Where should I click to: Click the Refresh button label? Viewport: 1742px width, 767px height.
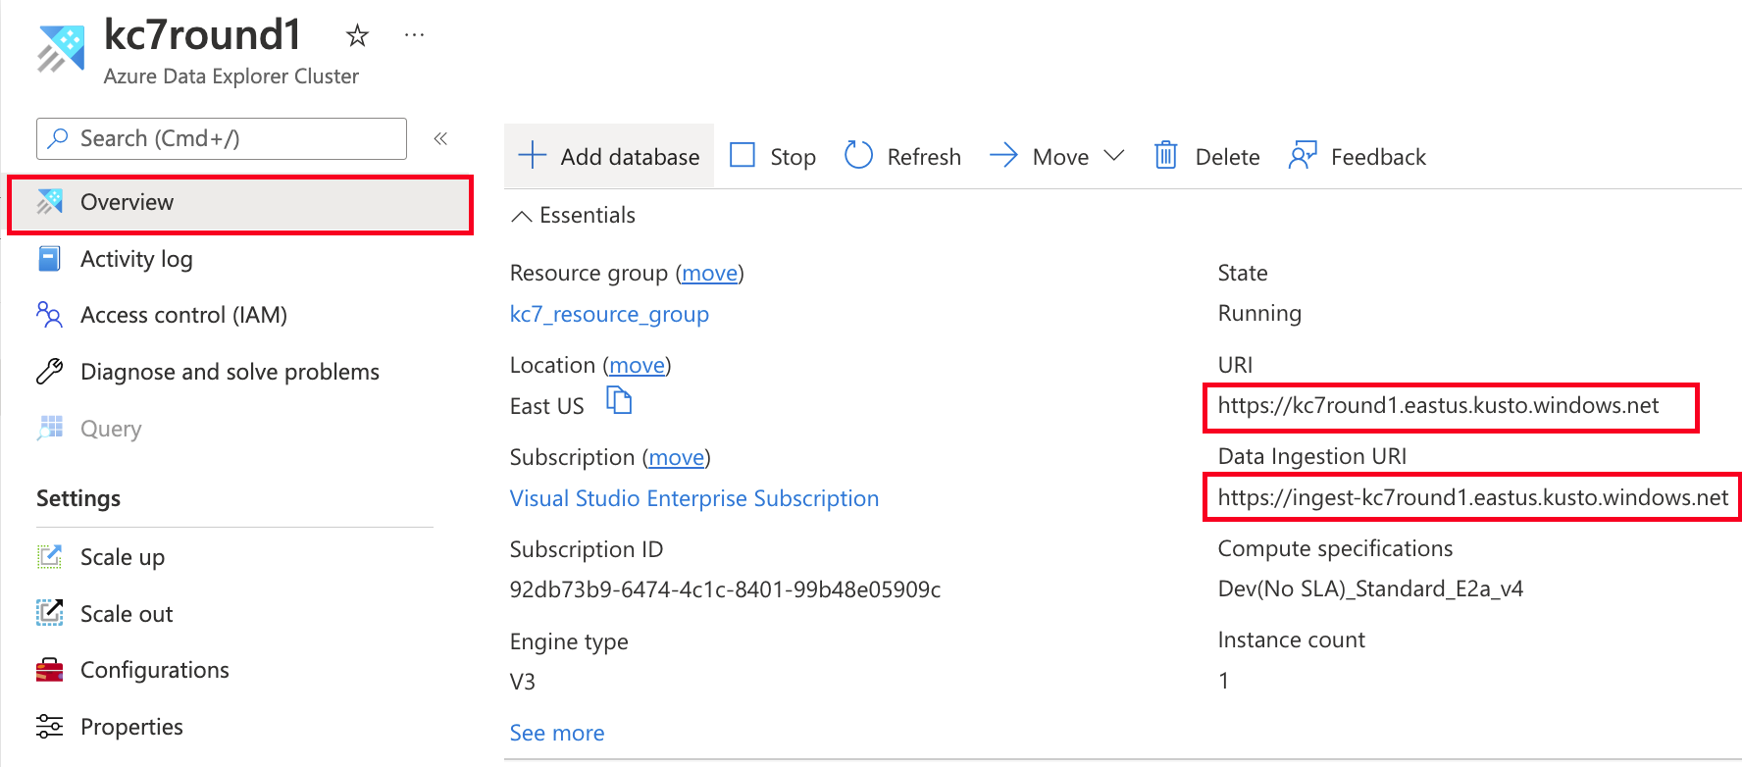coord(924,157)
